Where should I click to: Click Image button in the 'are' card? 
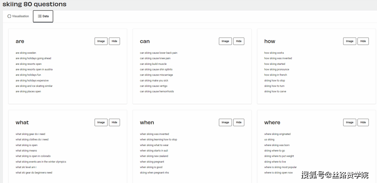point(101,41)
